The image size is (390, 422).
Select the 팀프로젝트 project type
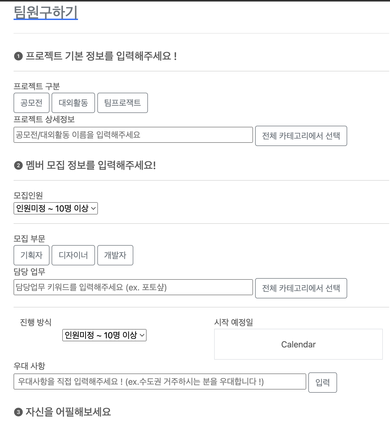122,103
